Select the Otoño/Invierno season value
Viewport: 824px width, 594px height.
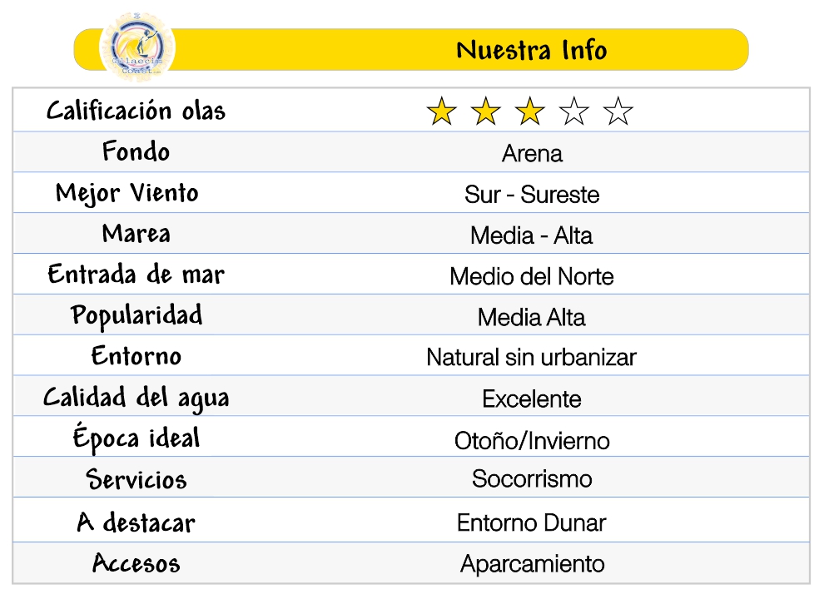[532, 440]
